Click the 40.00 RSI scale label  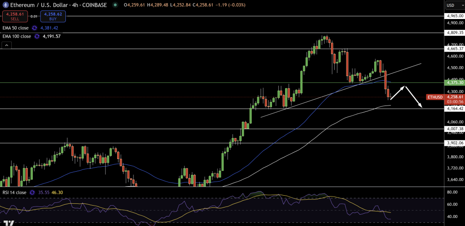(x=453, y=216)
